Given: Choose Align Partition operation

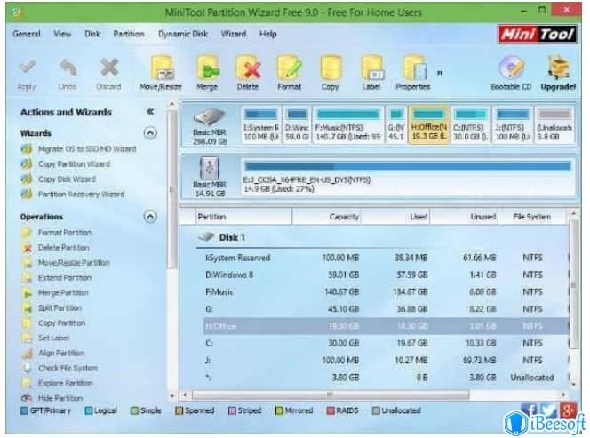Looking at the screenshot, I should pos(61,353).
